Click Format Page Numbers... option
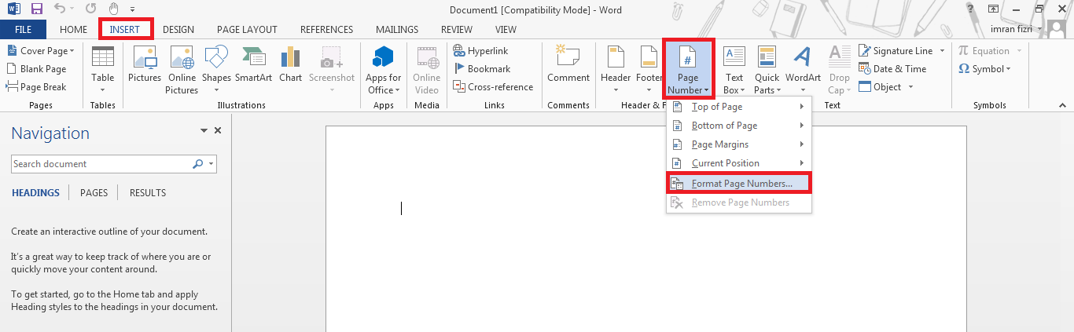Screen dimensions: 1074x332 coord(739,184)
